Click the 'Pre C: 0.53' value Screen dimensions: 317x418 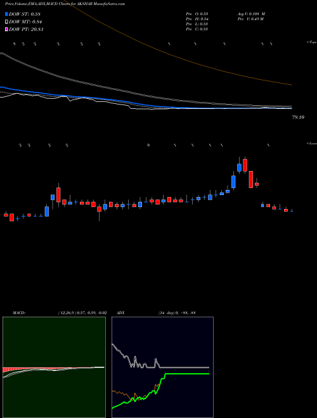[197, 29]
